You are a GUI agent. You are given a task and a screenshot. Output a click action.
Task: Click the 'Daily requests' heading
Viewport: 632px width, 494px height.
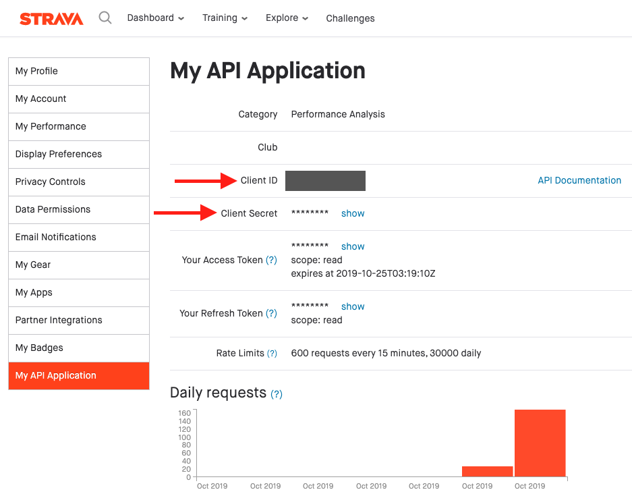218,392
